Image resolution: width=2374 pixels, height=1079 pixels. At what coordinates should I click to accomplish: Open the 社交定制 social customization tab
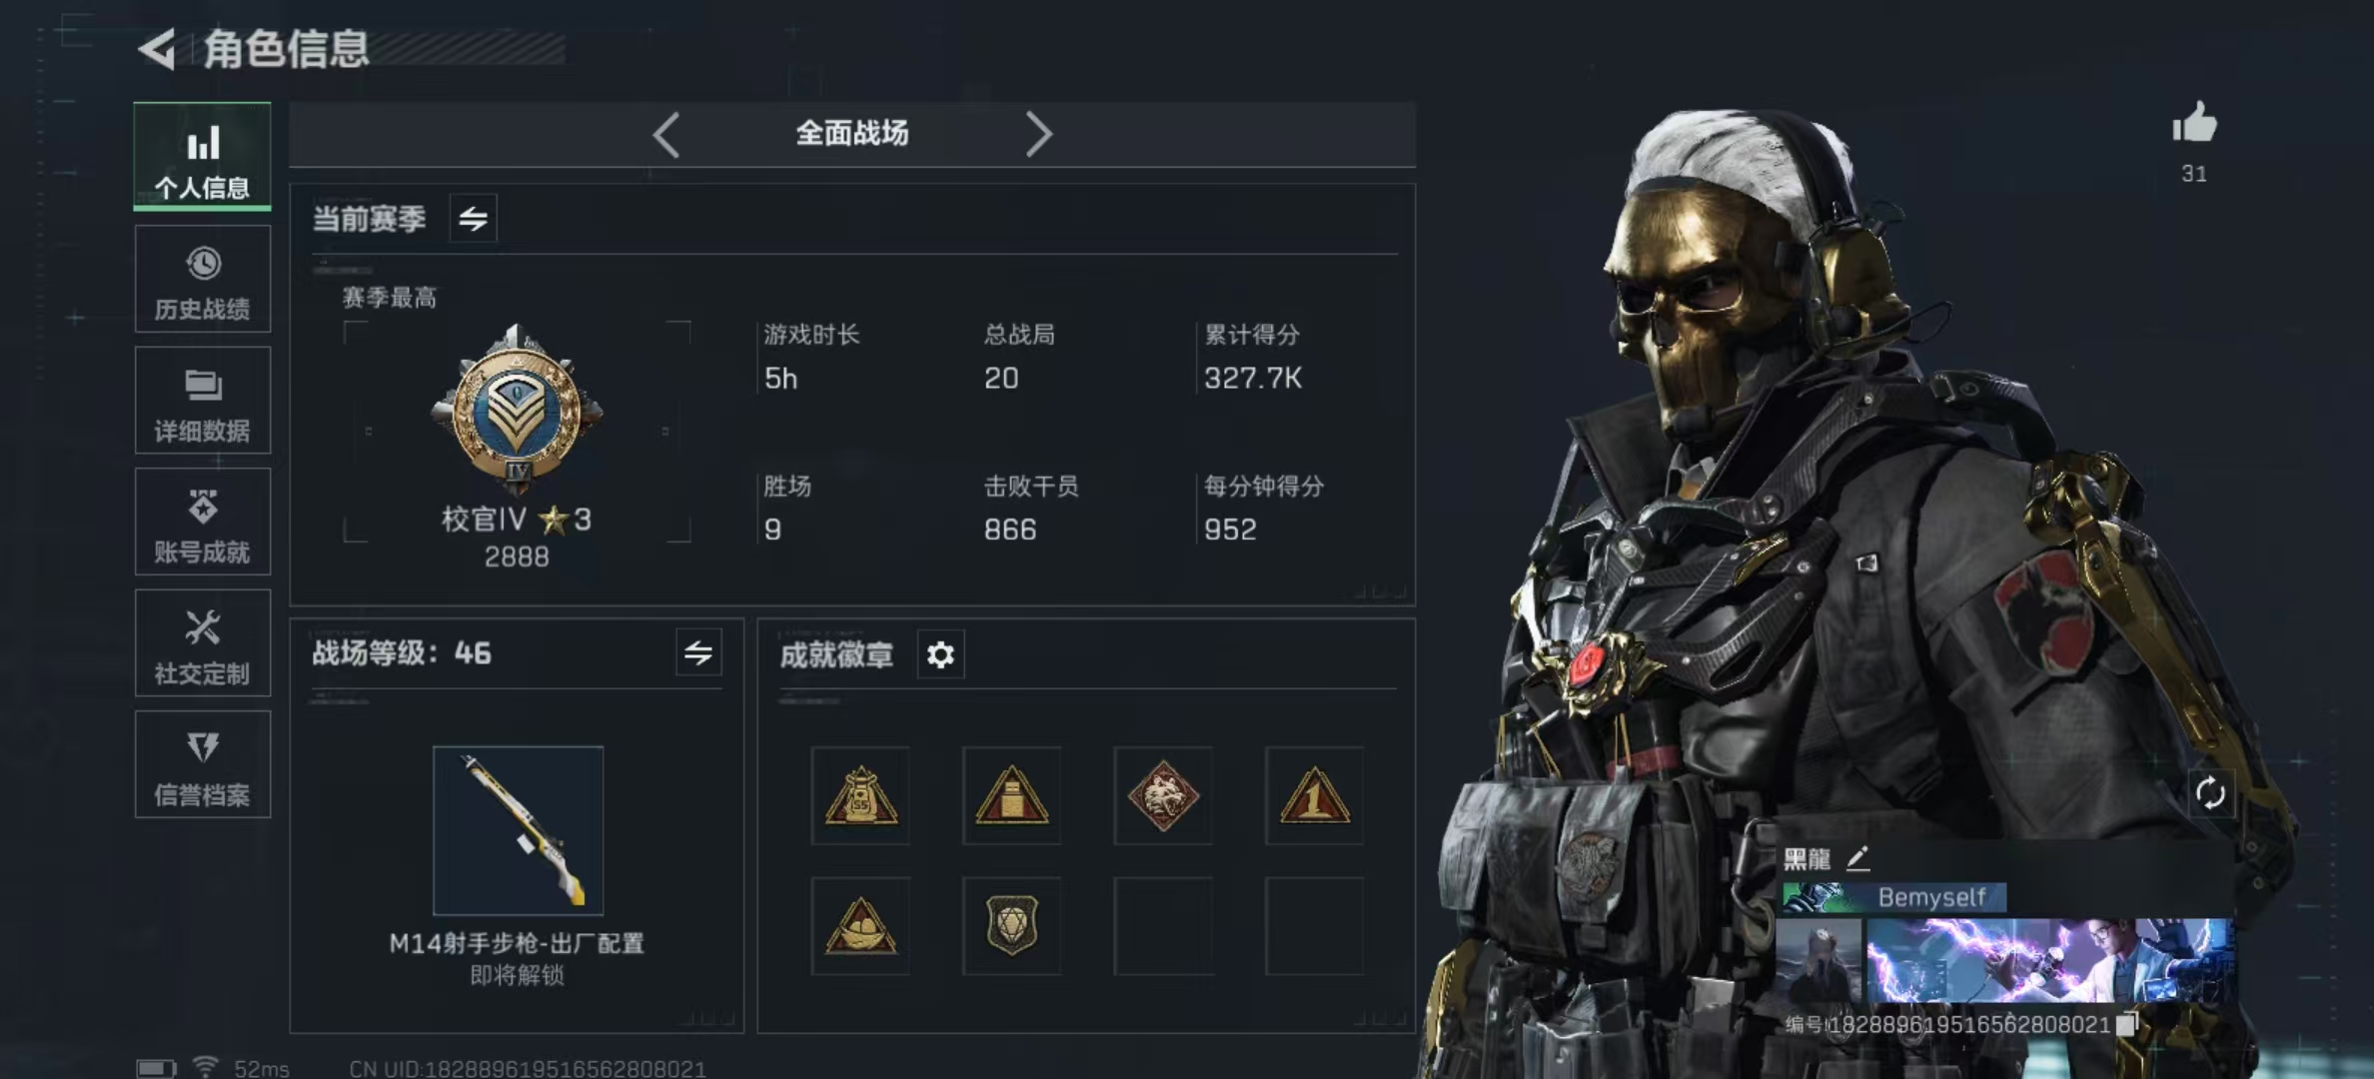point(203,643)
